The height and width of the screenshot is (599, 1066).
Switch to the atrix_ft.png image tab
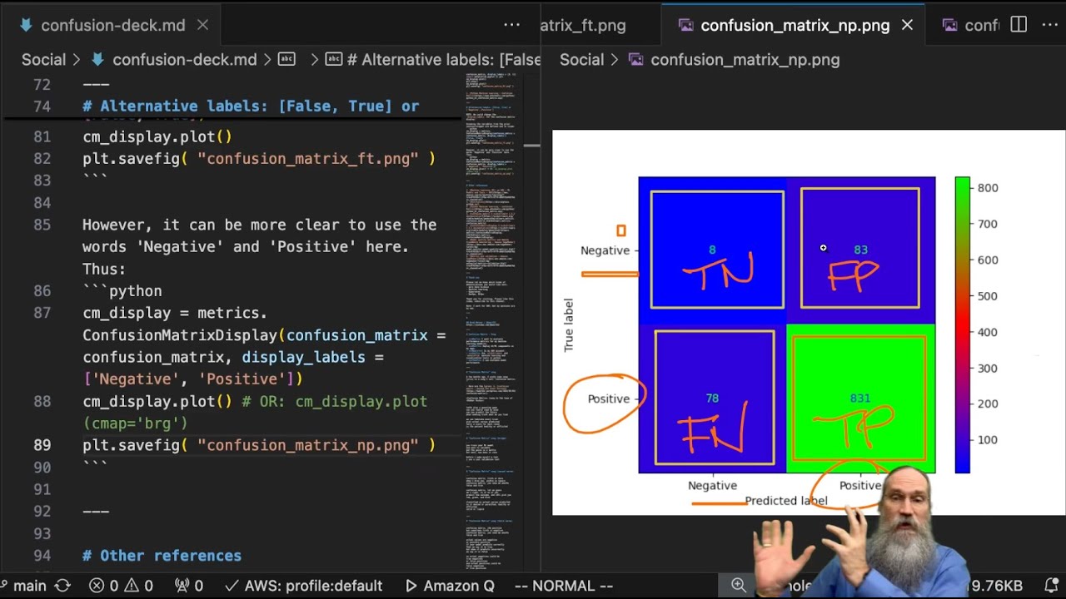click(583, 25)
